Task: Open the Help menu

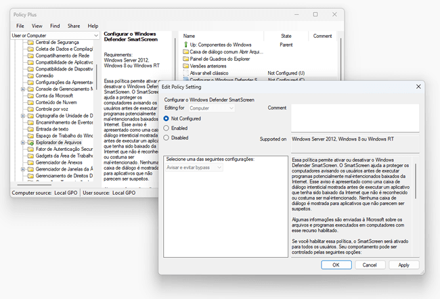Action: (x=93, y=26)
